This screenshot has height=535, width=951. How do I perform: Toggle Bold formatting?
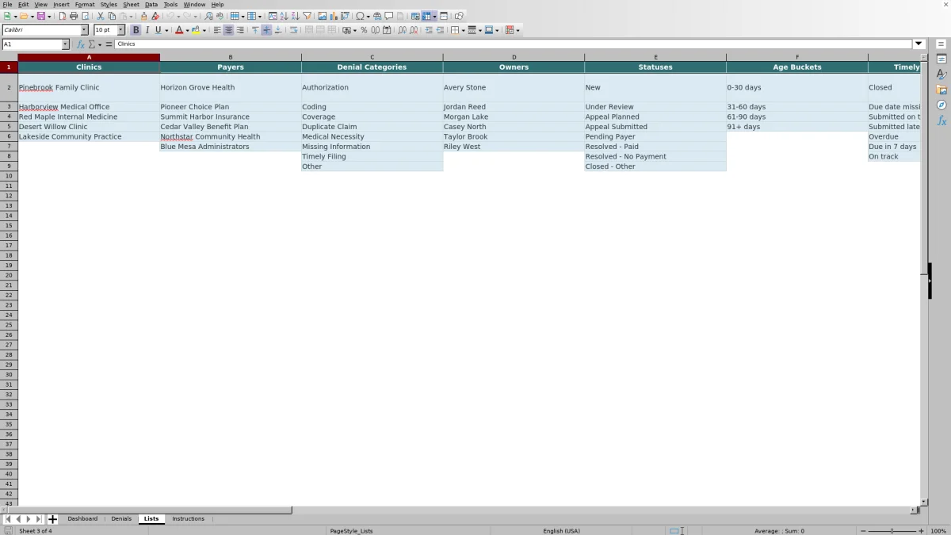[136, 30]
